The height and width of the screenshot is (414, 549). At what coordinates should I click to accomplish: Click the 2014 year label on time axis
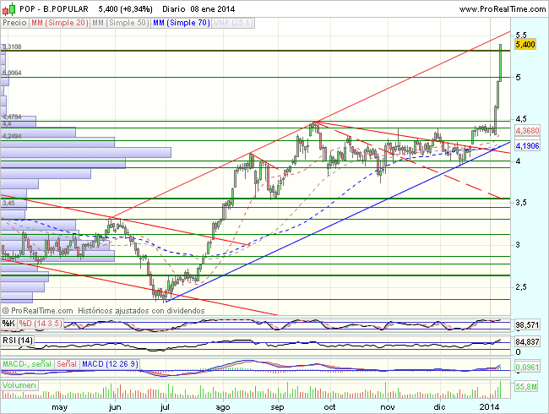click(x=489, y=407)
